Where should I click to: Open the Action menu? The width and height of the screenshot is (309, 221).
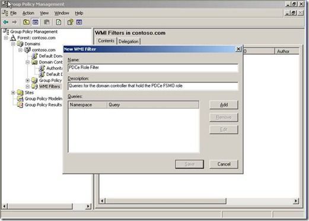pos(28,13)
